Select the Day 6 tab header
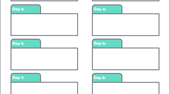 coord(107,43)
